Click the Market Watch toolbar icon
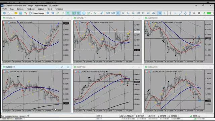The height and width of the screenshot is (121, 215). pos(21,13)
